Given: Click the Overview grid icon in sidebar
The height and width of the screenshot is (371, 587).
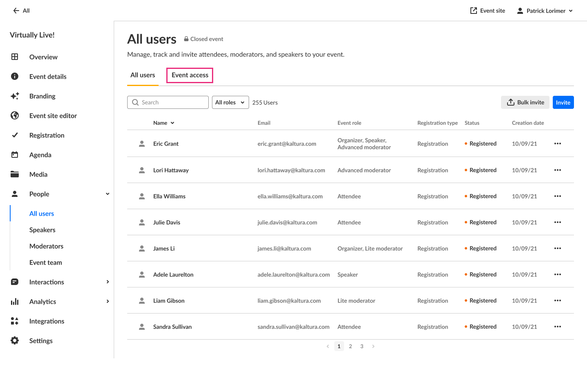Looking at the screenshot, I should point(15,57).
